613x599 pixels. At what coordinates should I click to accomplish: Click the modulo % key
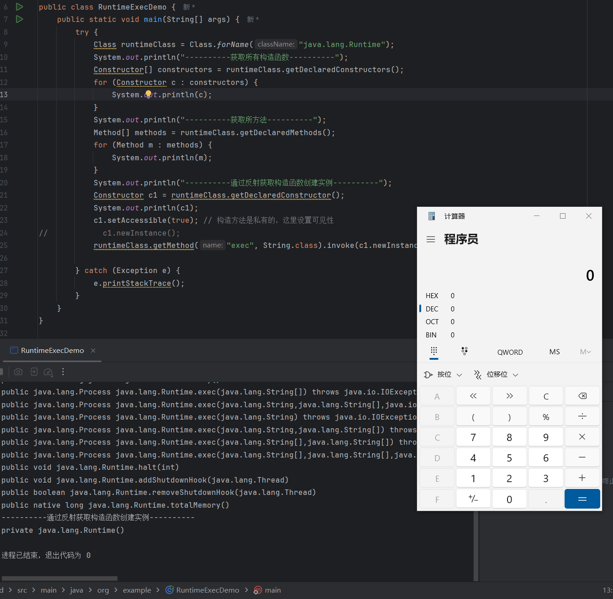coord(546,416)
